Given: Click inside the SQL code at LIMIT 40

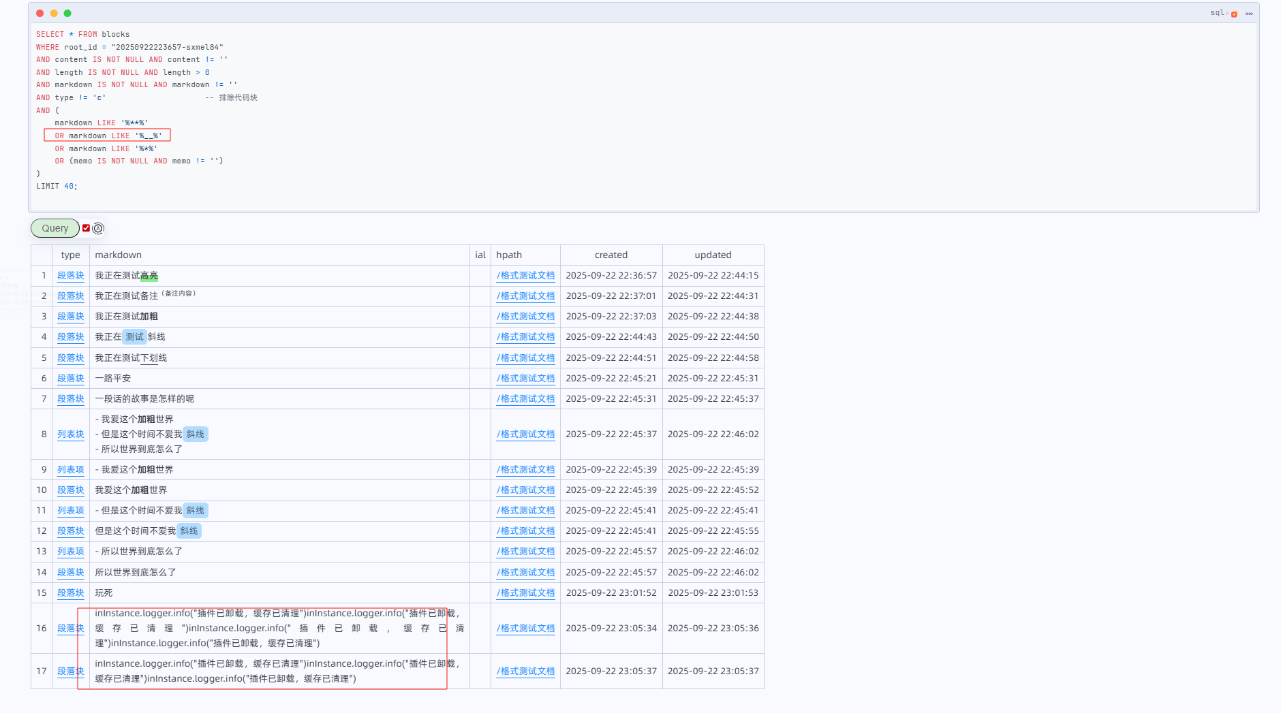Looking at the screenshot, I should tap(57, 187).
